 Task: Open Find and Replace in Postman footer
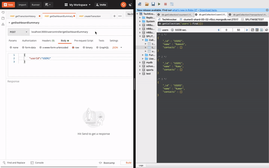pyautogui.click(x=14, y=163)
